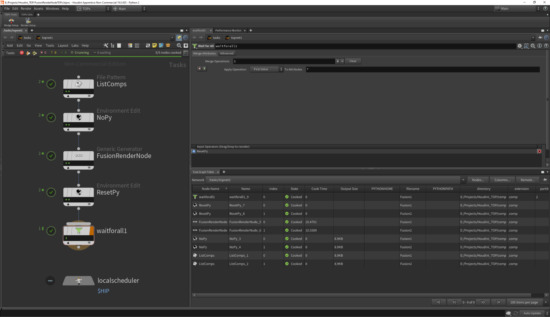Click the Nodes... button
The image size is (550, 317).
tap(478, 180)
